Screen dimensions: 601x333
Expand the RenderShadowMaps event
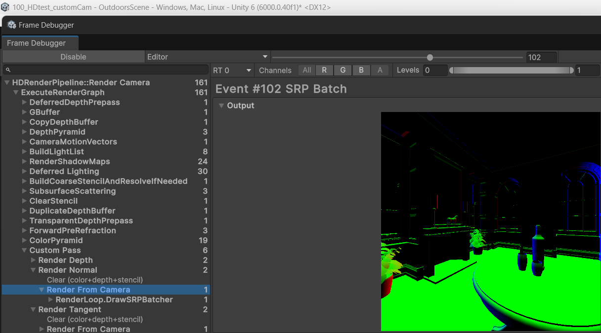coord(24,161)
